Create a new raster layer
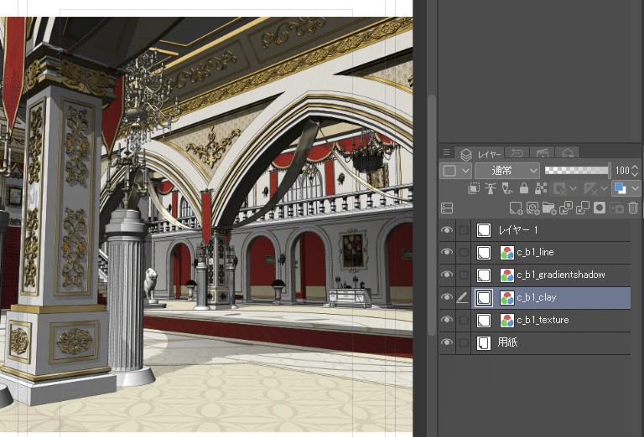The height and width of the screenshot is (437, 644). pos(516,208)
